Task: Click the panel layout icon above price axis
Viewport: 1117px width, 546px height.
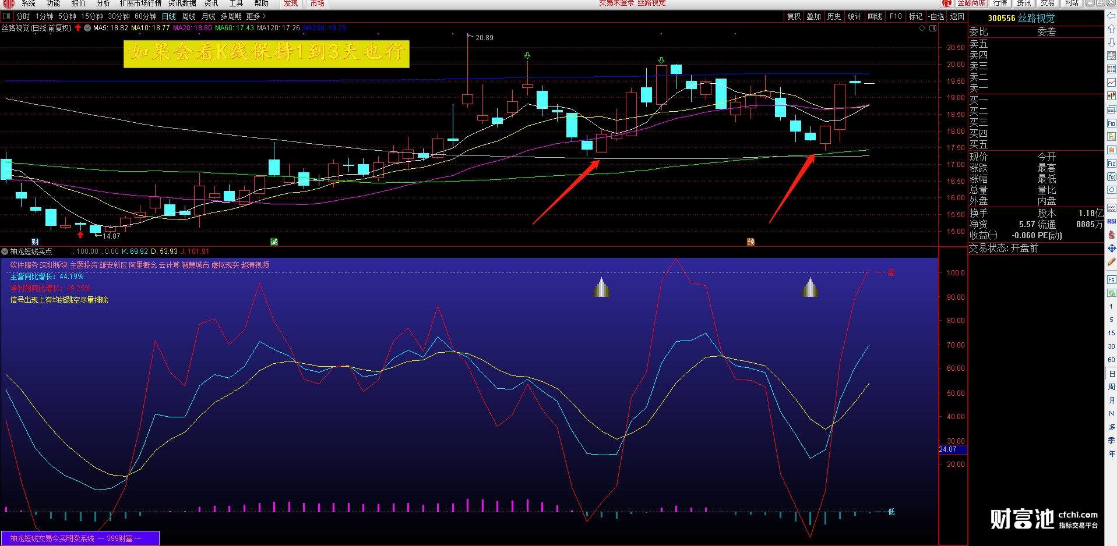Action: click(933, 28)
